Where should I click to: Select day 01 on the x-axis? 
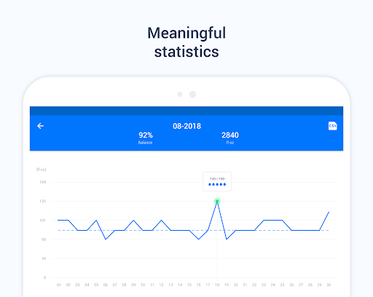pos(59,285)
